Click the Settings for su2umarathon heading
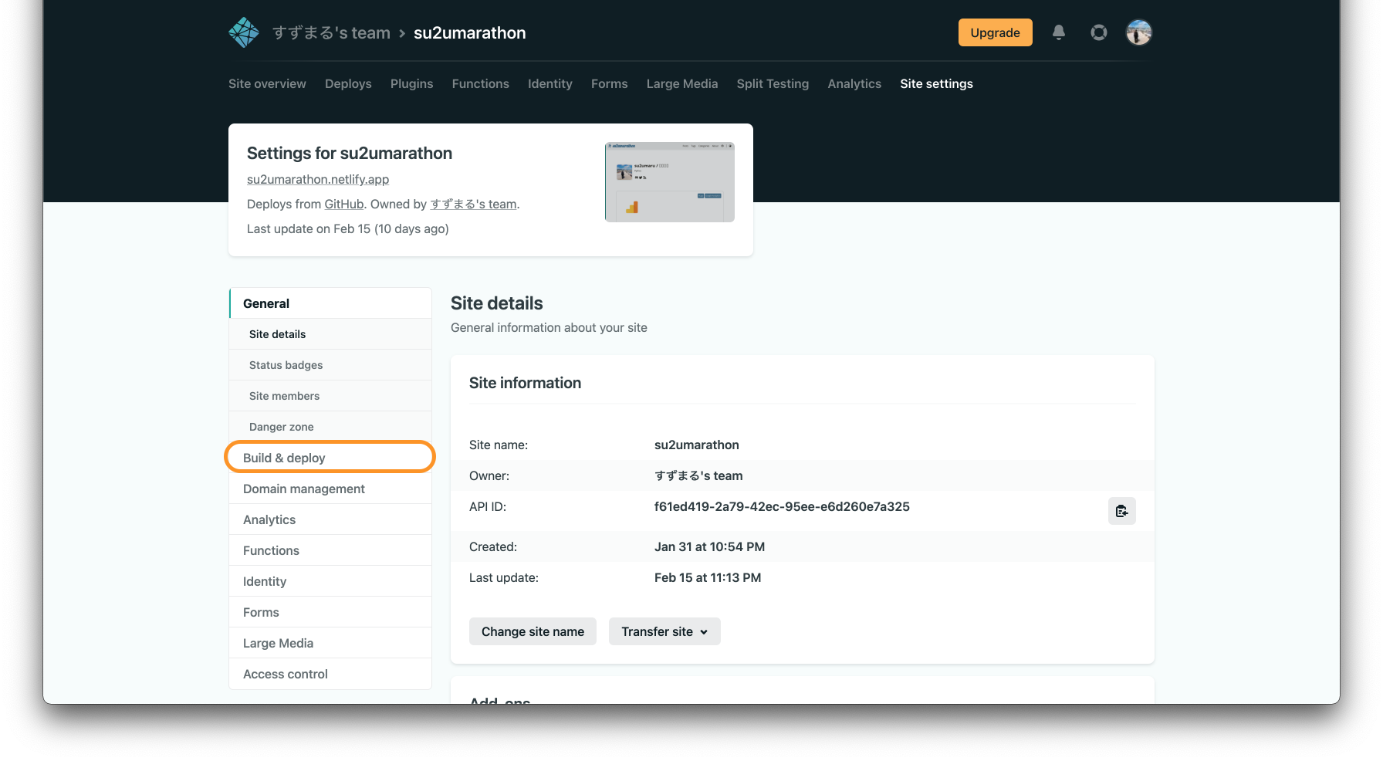Screen dimensions: 1383x761 (350, 153)
